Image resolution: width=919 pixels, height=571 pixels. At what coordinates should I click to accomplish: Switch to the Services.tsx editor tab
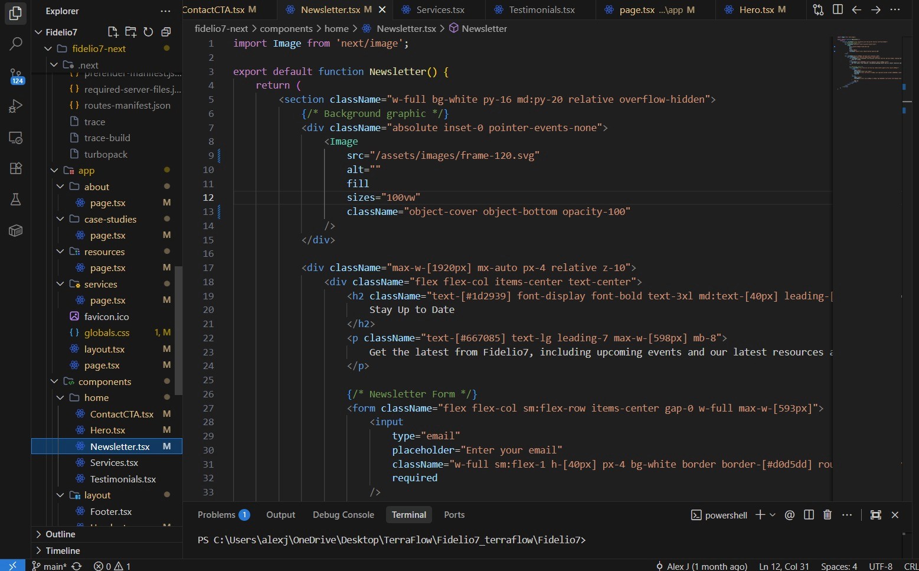(440, 9)
